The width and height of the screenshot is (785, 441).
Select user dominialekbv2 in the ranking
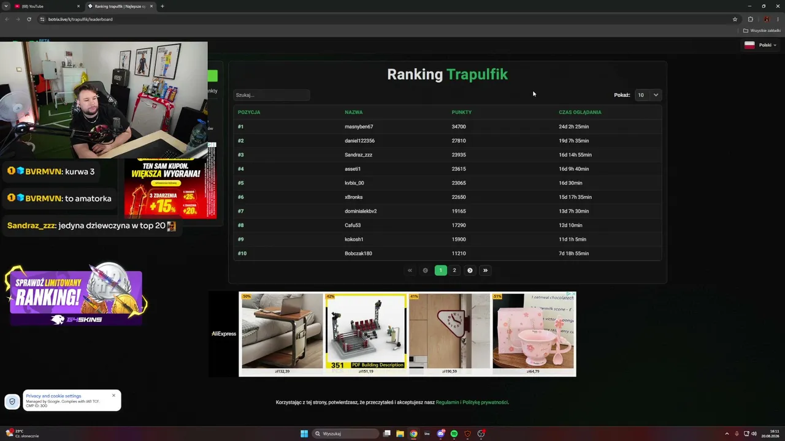pyautogui.click(x=361, y=211)
